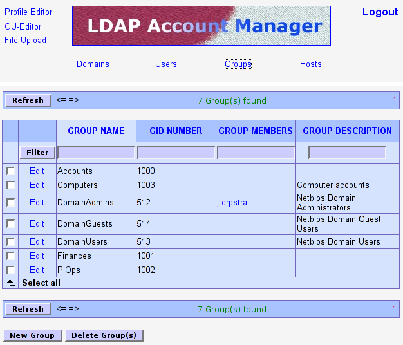Select the DomainAdmins group checkbox
This screenshot has width=403, height=345.
click(10, 203)
